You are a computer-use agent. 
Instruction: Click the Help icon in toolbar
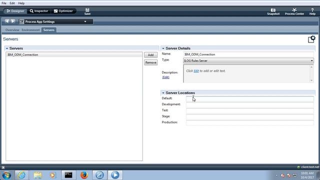pos(312,12)
